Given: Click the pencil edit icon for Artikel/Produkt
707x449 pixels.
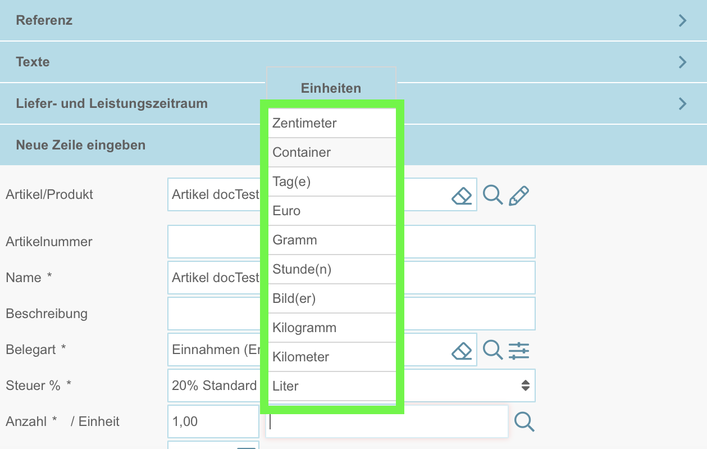Looking at the screenshot, I should (x=519, y=195).
